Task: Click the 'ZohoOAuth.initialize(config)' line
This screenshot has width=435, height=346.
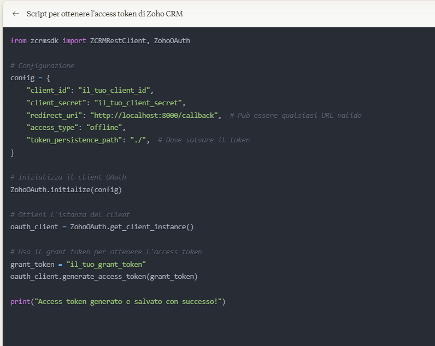Action: pos(66,190)
